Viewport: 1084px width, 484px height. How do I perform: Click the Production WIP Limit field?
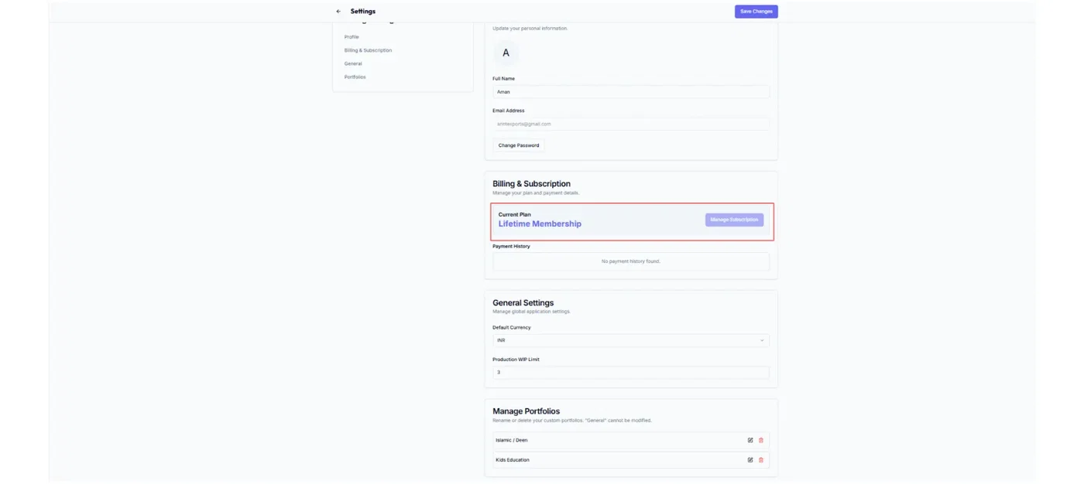[x=630, y=373]
